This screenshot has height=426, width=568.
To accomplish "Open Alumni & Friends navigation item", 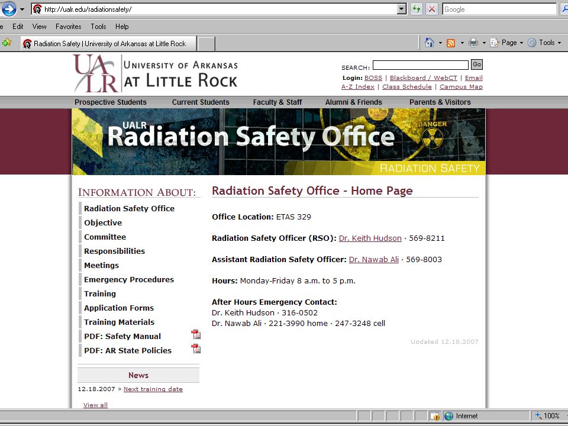I will [354, 102].
